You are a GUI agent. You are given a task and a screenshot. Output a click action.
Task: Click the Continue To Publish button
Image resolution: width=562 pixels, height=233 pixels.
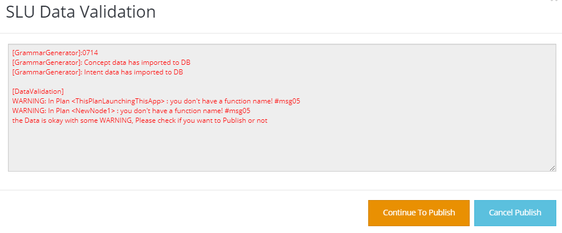click(418, 213)
